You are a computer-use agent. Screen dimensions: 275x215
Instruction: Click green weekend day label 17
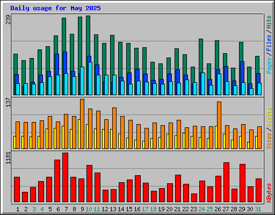pos(145,209)
